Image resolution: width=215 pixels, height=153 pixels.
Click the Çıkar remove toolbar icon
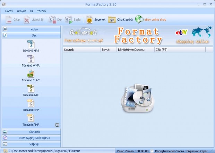click(x=9, y=20)
